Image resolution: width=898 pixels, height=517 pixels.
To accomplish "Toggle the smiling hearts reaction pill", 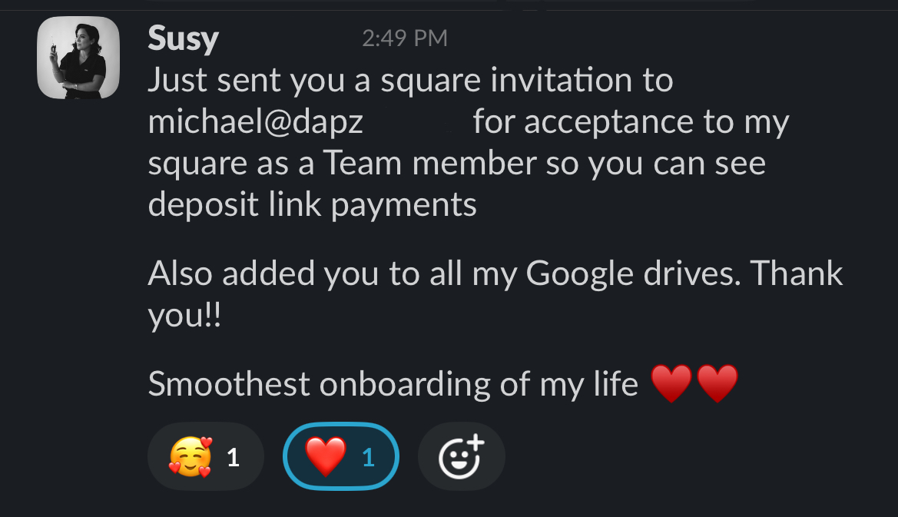I will click(x=205, y=457).
